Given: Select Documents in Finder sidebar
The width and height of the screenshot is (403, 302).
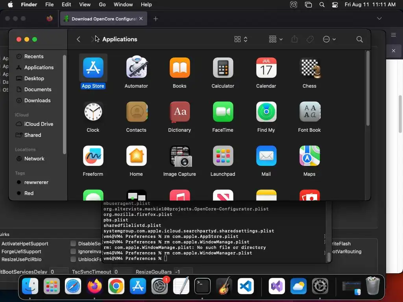Looking at the screenshot, I should pyautogui.click(x=37, y=90).
